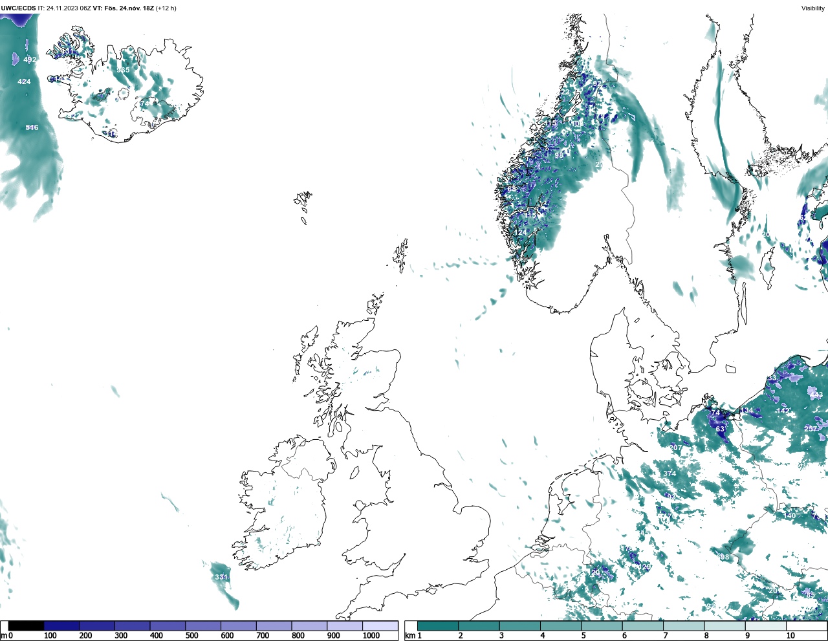Click the "68" value on Norway's west coast
This screenshot has height=641, width=828.
coord(512,189)
